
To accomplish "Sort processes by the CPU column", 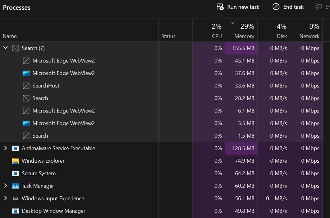I will (209, 30).
